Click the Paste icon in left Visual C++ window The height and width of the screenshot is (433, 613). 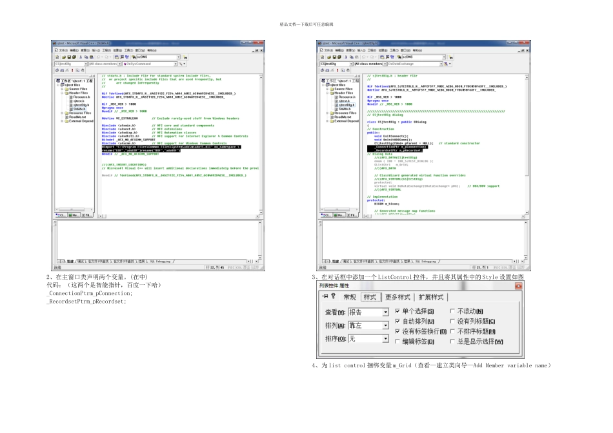coord(92,57)
